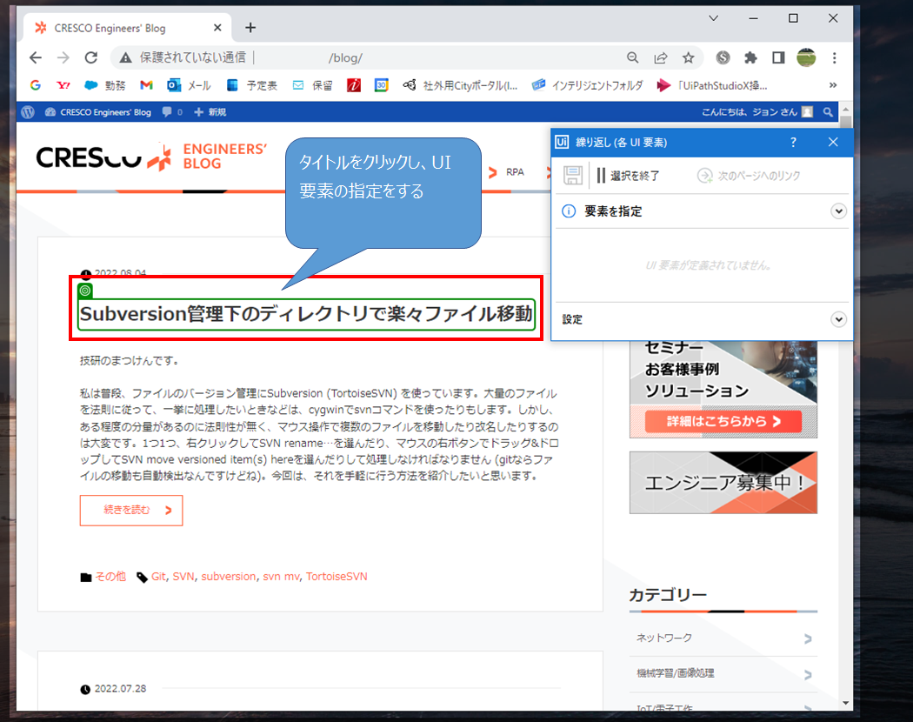The width and height of the screenshot is (913, 722).
Task: Open the Chrome extensions puzzle icon
Action: point(750,57)
